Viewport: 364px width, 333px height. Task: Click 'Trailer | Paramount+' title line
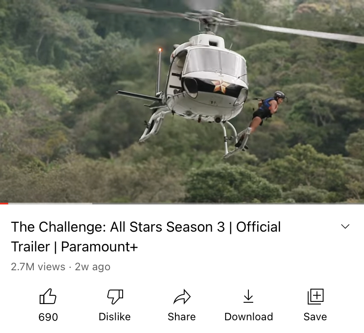coord(74,247)
